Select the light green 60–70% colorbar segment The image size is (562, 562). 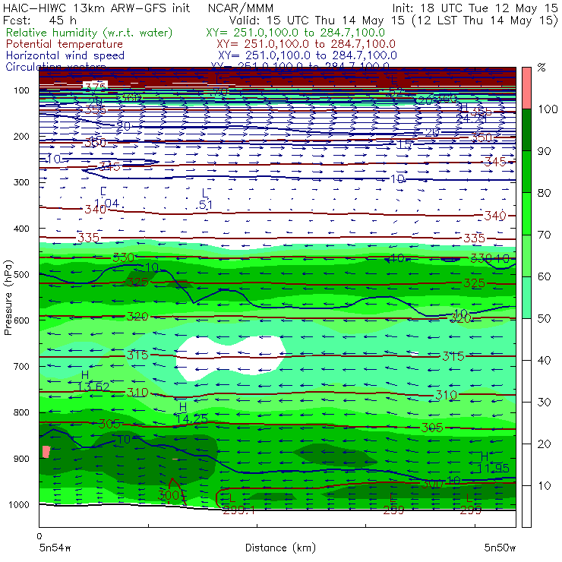[x=526, y=255]
